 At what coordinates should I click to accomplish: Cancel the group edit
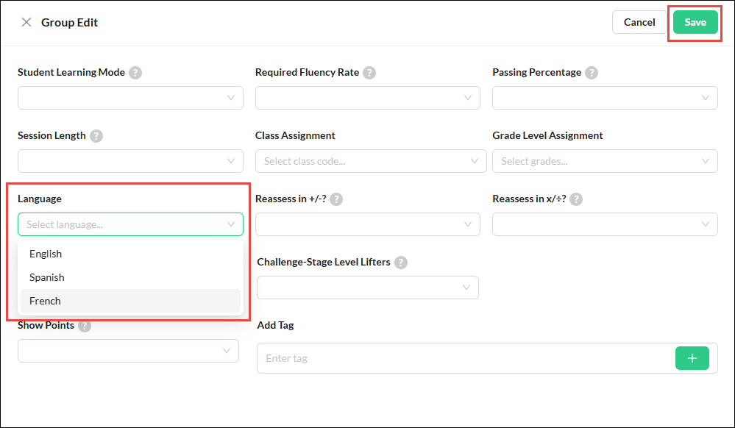(x=639, y=22)
